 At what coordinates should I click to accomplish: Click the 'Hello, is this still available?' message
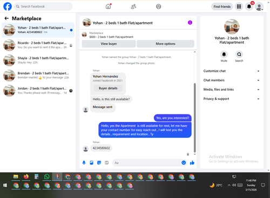111,99
